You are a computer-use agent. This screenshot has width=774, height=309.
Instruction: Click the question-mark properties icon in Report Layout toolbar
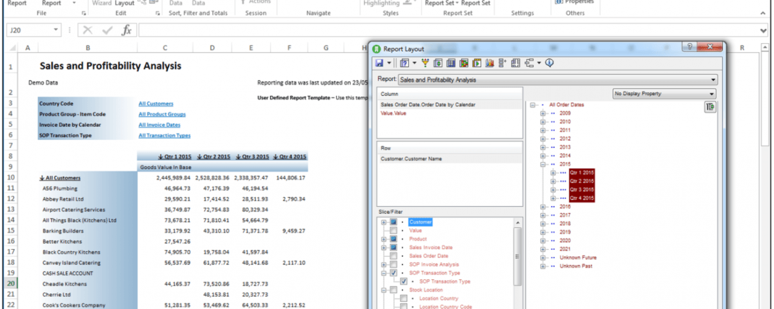(404, 63)
